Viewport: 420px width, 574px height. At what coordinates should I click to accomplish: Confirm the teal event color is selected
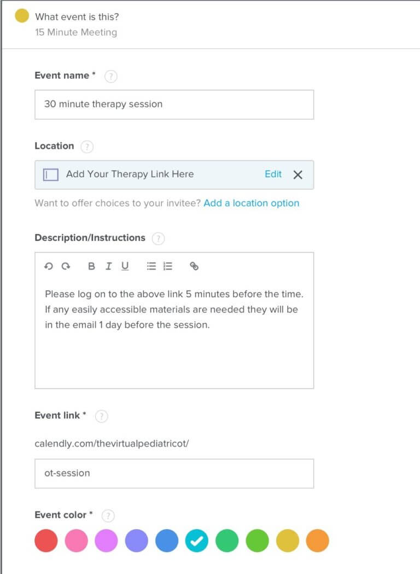197,541
